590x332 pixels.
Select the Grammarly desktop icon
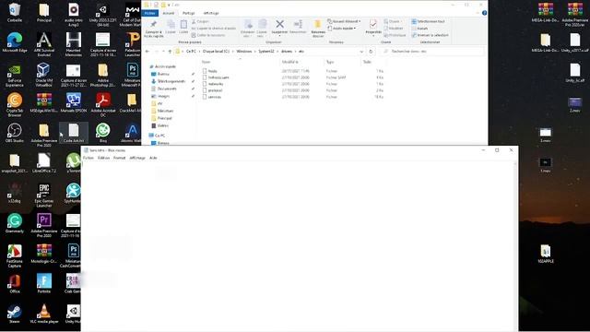pyautogui.click(x=15, y=223)
